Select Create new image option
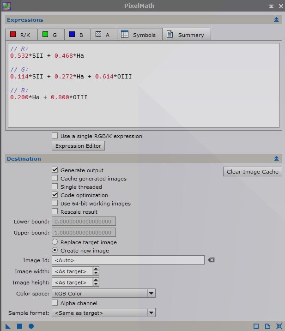 [x=55, y=250]
